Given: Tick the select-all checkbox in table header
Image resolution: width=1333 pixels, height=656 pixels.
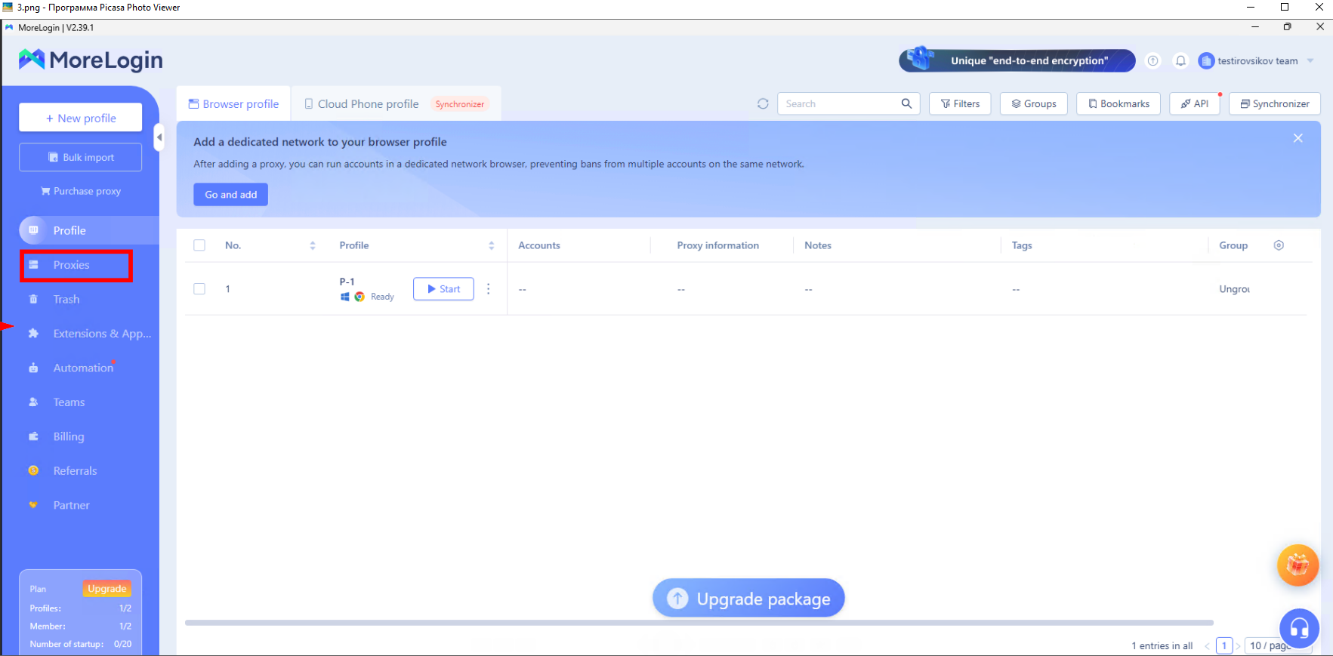Looking at the screenshot, I should click(x=199, y=245).
